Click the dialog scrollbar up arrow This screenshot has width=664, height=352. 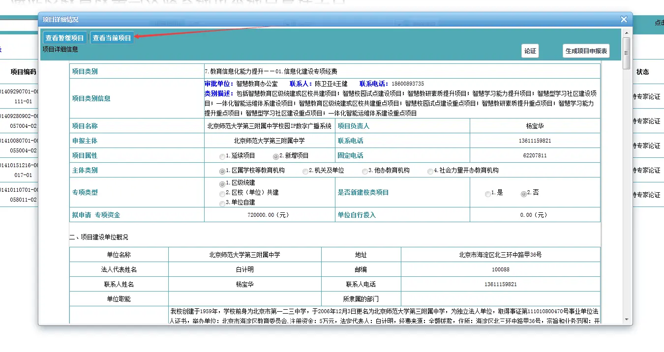pos(627,33)
